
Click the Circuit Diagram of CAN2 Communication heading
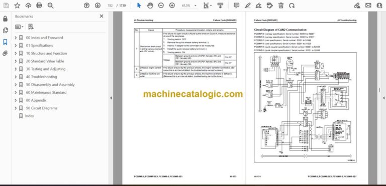click(x=280, y=30)
